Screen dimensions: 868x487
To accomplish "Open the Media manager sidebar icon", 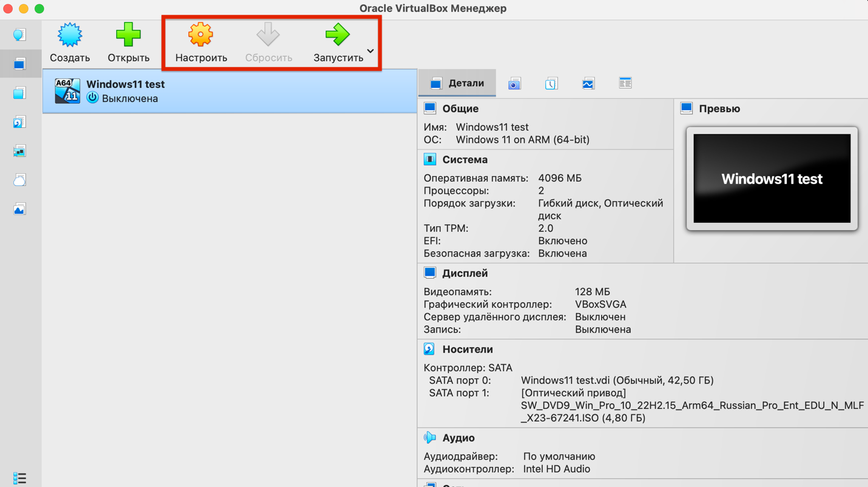I will (19, 122).
